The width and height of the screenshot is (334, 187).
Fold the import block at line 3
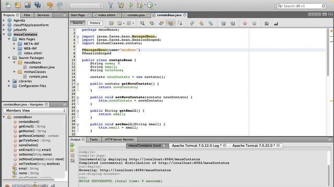[x=78, y=37]
